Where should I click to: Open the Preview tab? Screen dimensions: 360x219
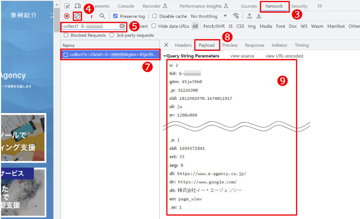click(x=230, y=45)
